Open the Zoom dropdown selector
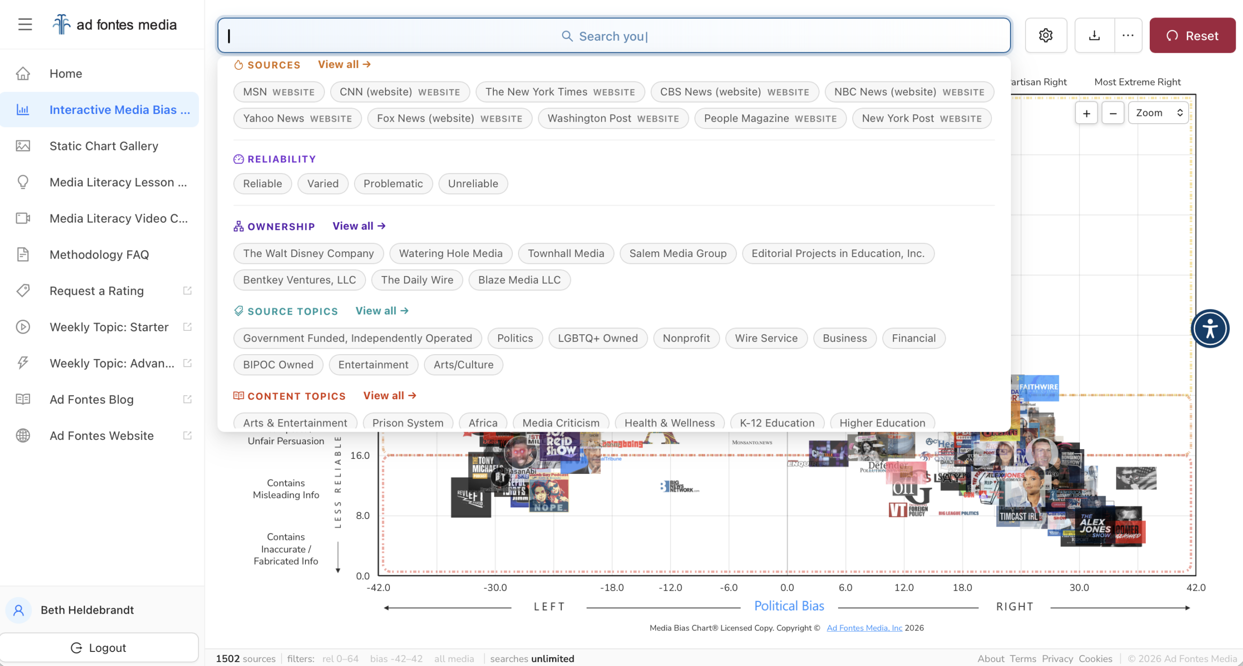The image size is (1243, 666). (x=1159, y=113)
